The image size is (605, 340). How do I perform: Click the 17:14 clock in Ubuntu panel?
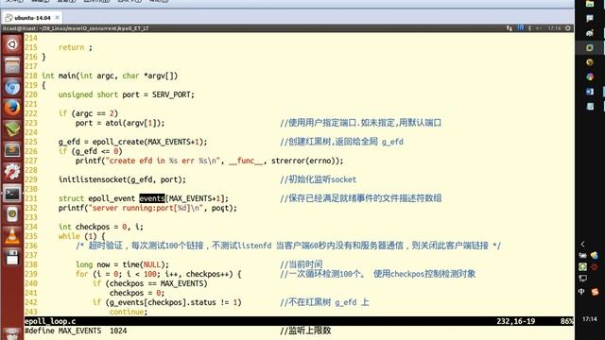click(555, 28)
